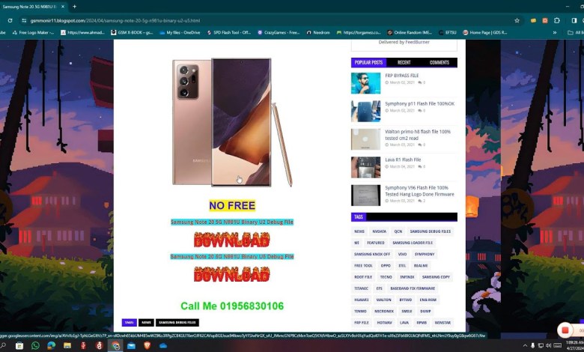Click the SAMSUNG DEBUG FILES label below the post
Image resolution: width=584 pixels, height=352 pixels.
177,323
